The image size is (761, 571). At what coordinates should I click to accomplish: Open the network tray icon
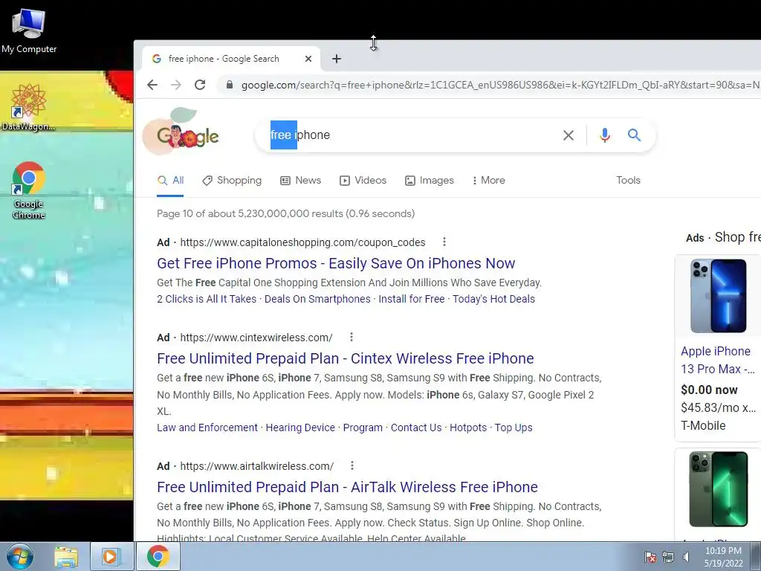point(668,557)
